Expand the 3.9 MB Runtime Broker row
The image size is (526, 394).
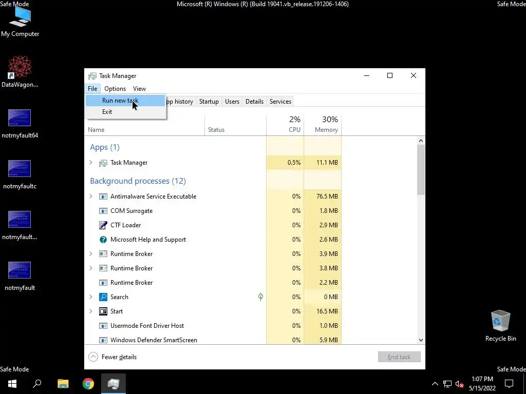[90, 254]
